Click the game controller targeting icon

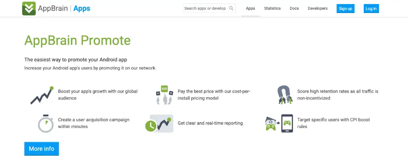(x=279, y=123)
